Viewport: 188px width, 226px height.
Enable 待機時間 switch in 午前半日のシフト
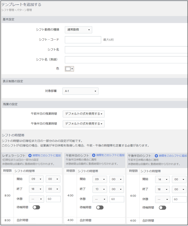click(x=100, y=207)
